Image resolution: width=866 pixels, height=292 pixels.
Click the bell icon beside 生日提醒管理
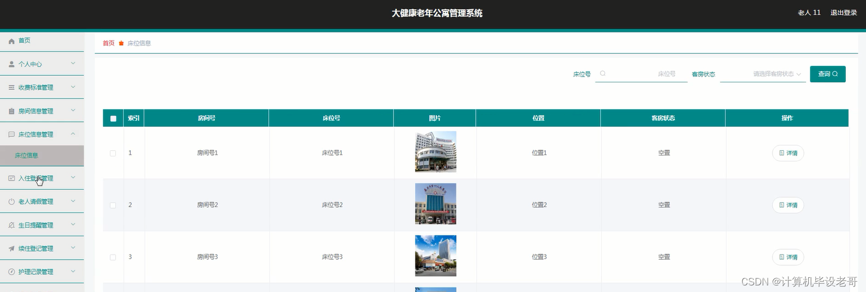tap(12, 225)
